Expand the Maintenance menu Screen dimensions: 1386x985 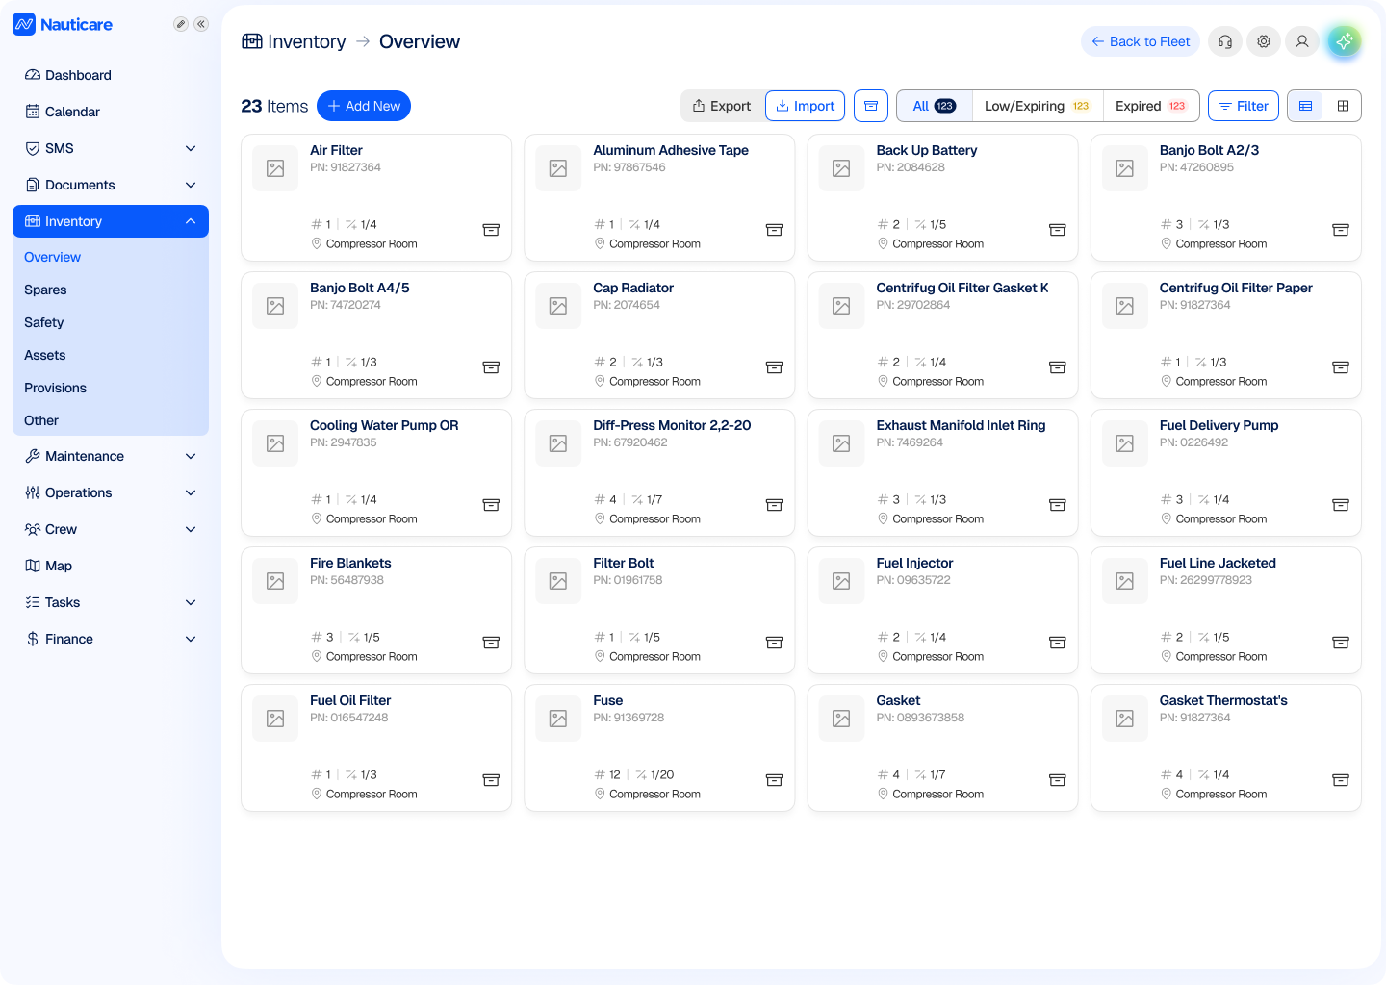coord(191,456)
